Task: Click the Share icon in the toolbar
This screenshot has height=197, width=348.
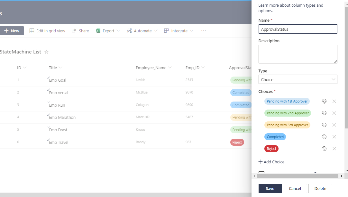Action: pyautogui.click(x=73, y=30)
